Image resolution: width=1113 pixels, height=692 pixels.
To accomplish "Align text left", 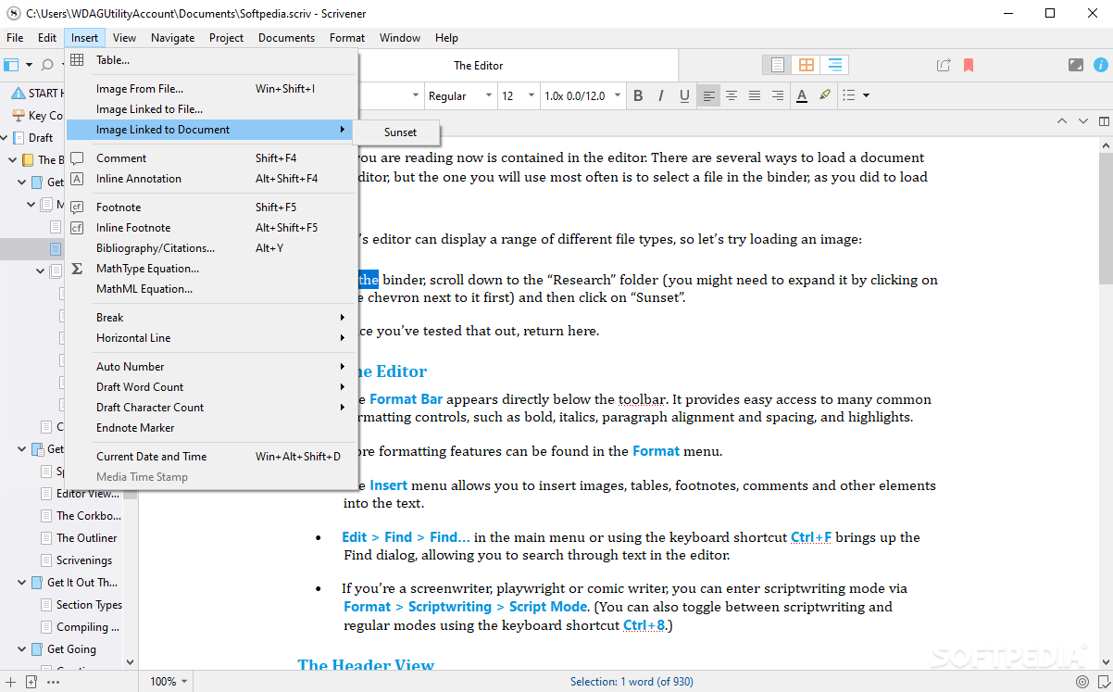I will click(x=709, y=95).
